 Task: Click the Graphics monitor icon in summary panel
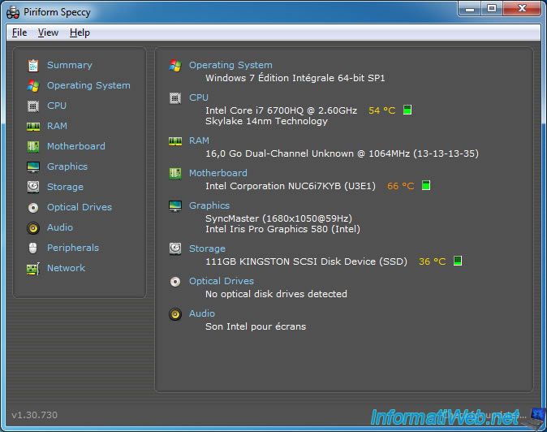(x=175, y=206)
